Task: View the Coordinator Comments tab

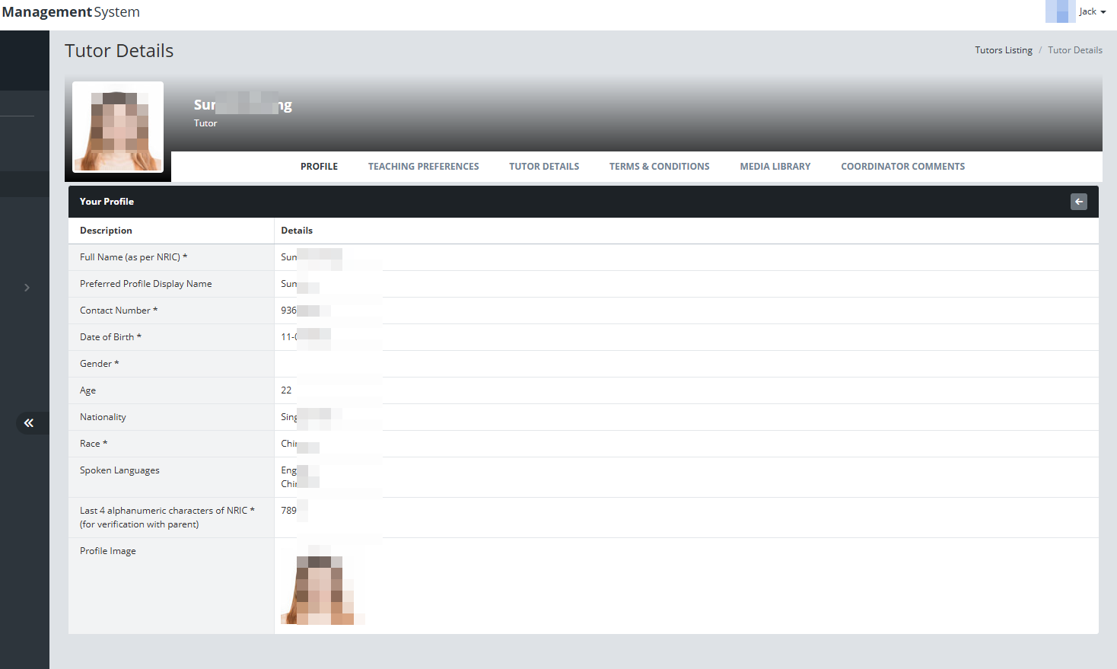Action: [x=902, y=167]
